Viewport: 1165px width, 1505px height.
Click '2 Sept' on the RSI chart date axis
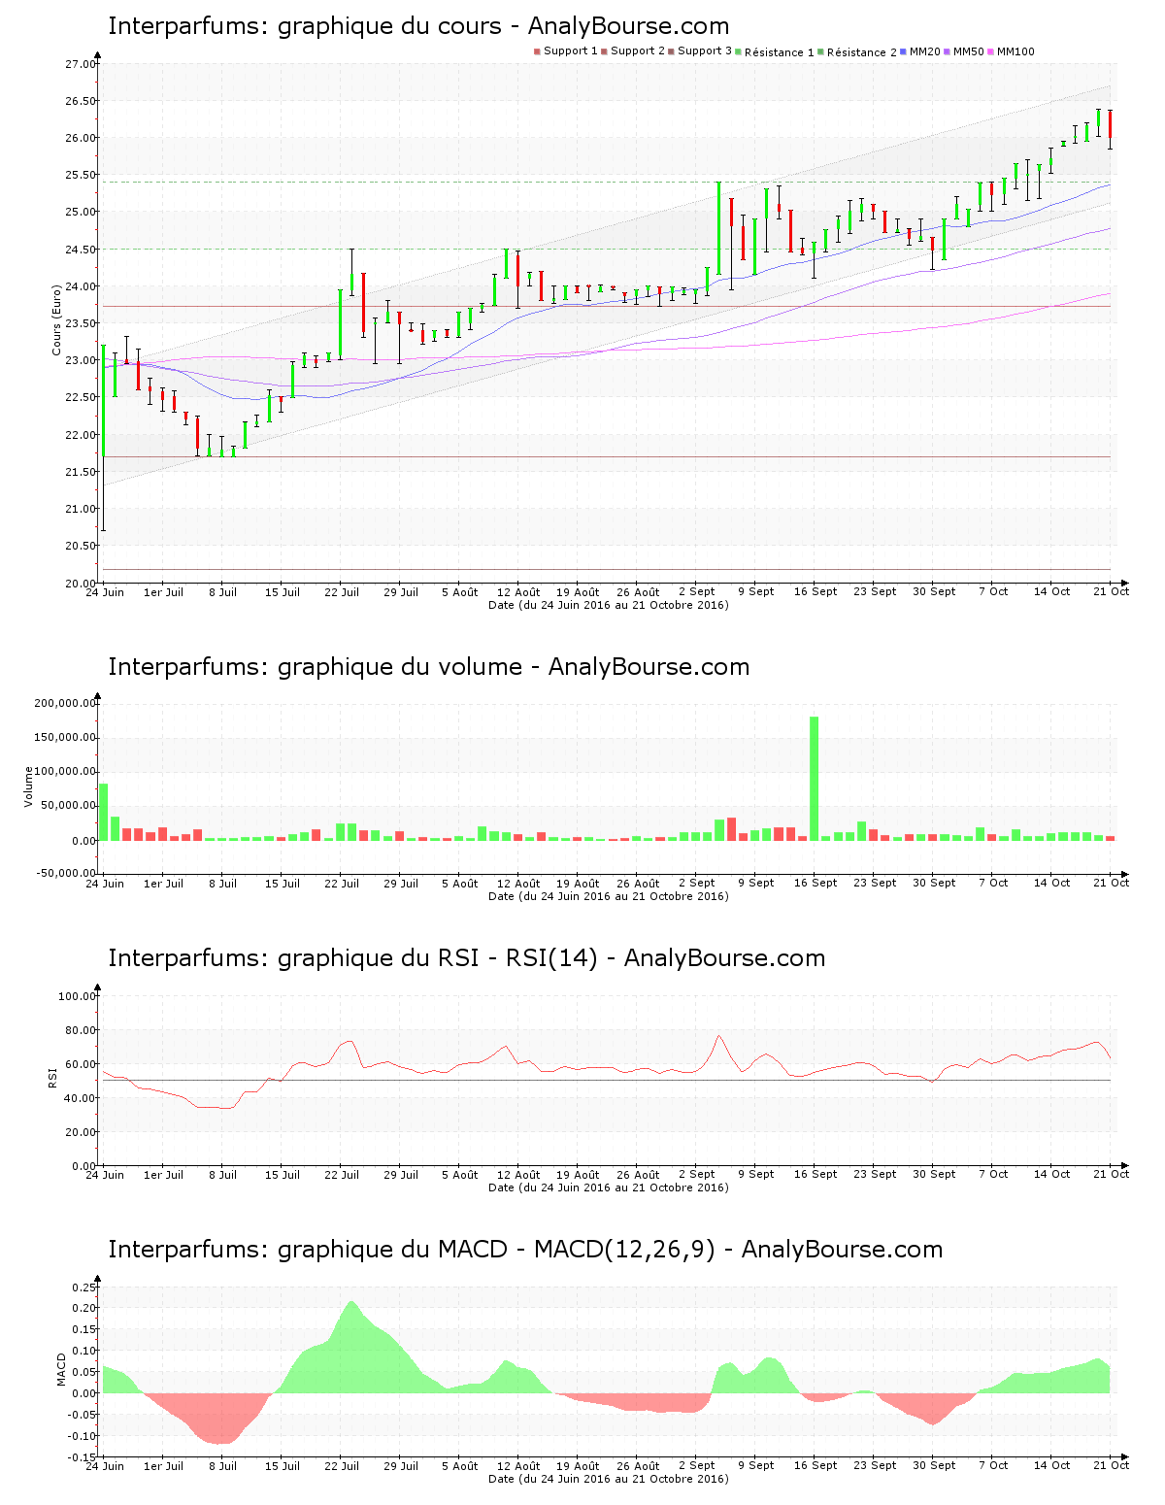tap(697, 1174)
